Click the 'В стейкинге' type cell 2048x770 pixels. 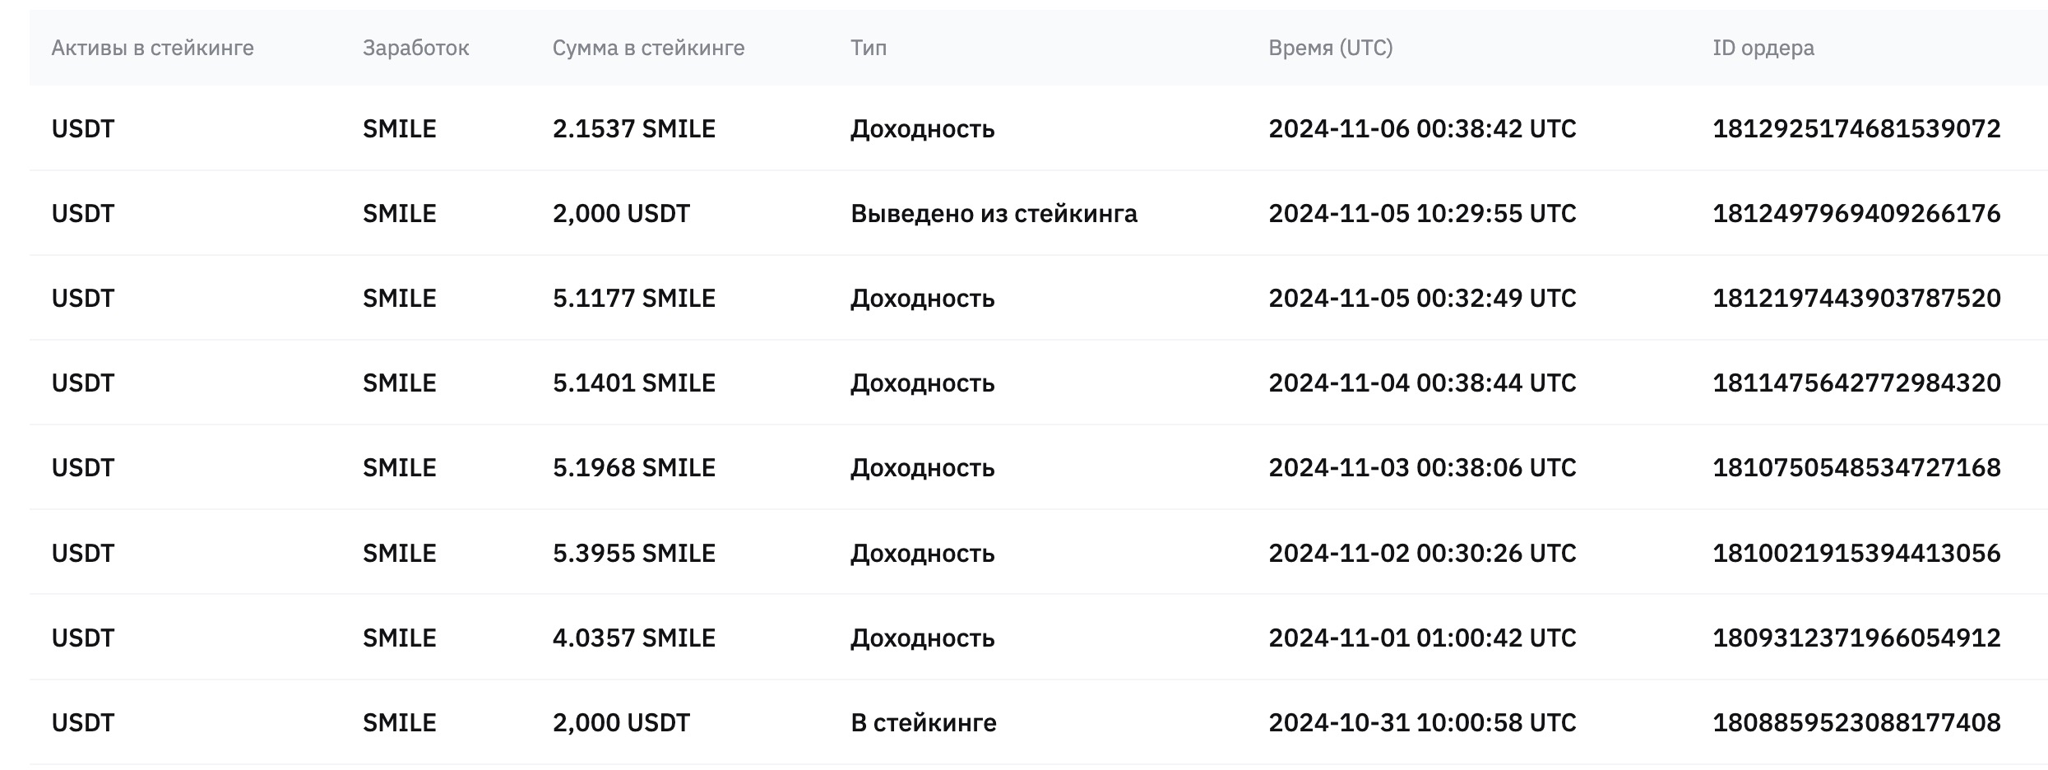tap(923, 722)
